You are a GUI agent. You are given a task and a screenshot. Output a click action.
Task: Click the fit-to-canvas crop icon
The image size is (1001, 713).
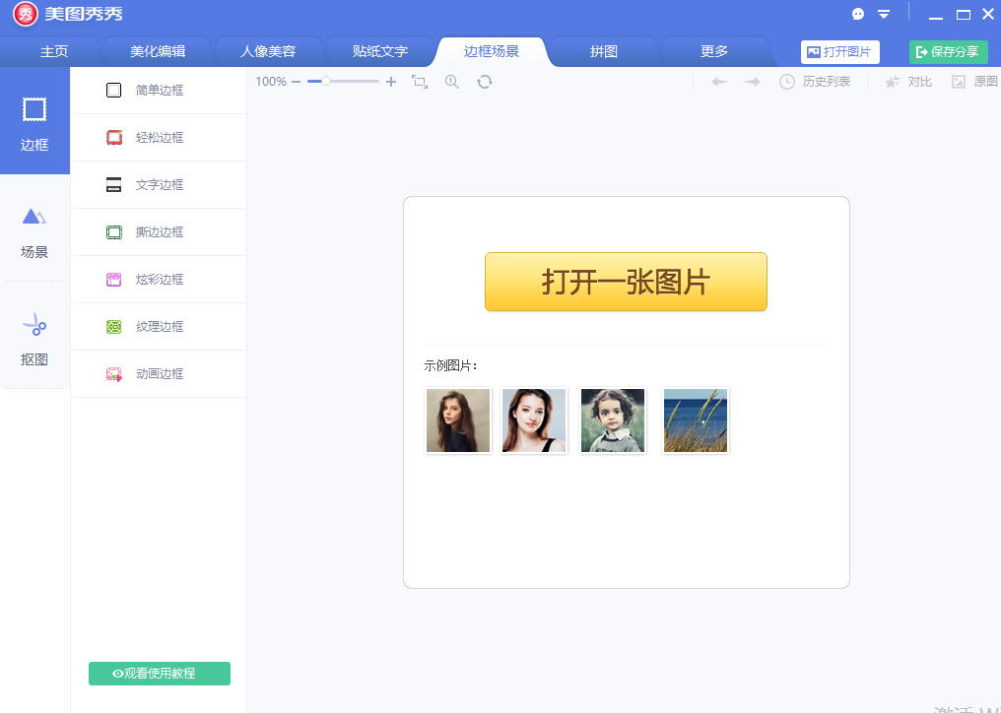[x=419, y=82]
